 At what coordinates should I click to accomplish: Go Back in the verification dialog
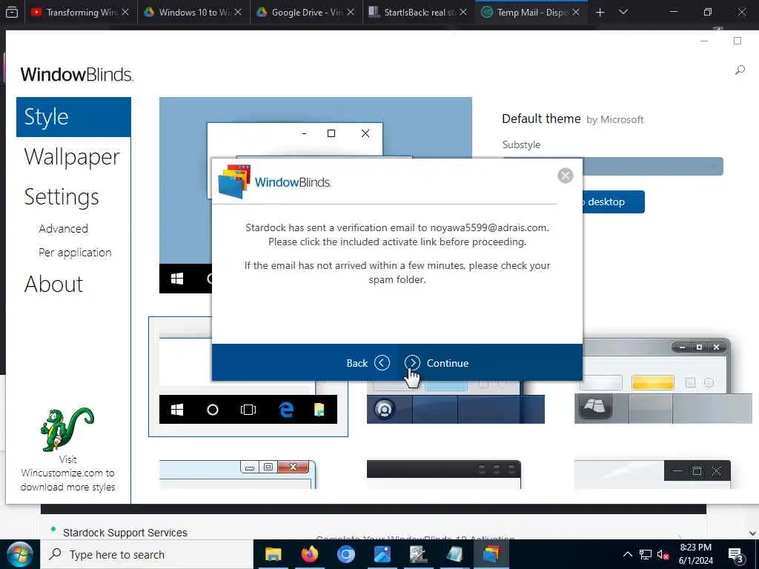coord(368,363)
